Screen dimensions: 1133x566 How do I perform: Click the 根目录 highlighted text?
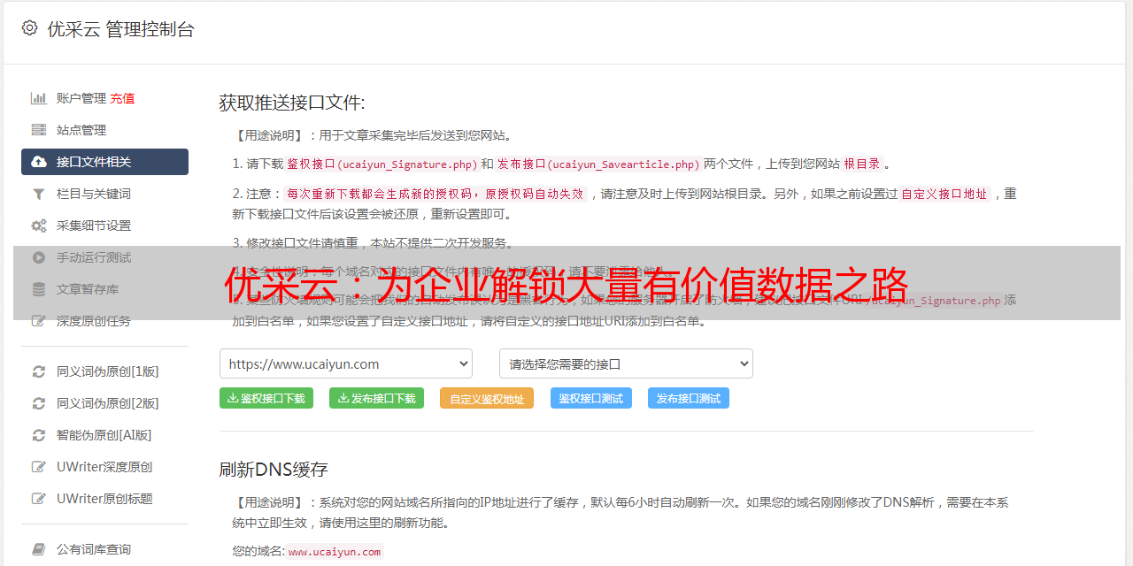coord(862,164)
